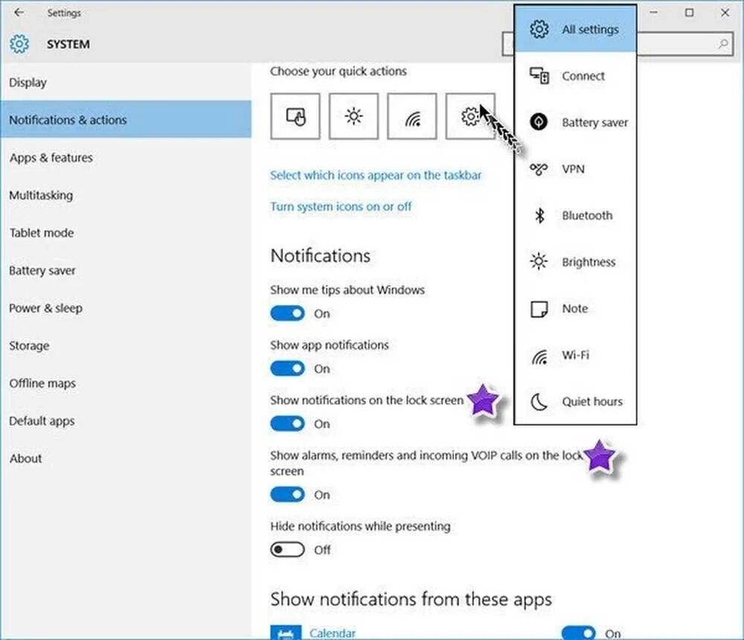Select the settings gear quick action tile

(471, 116)
